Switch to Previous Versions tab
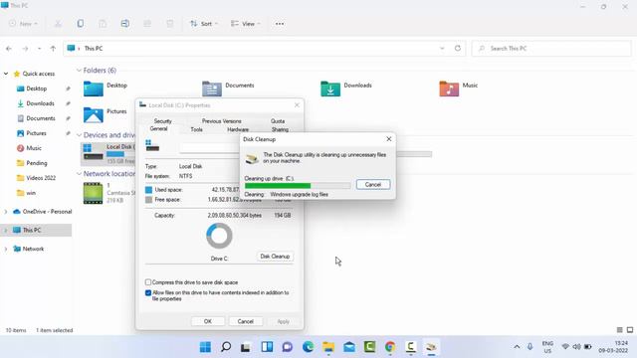This screenshot has height=358, width=637. pyautogui.click(x=221, y=121)
